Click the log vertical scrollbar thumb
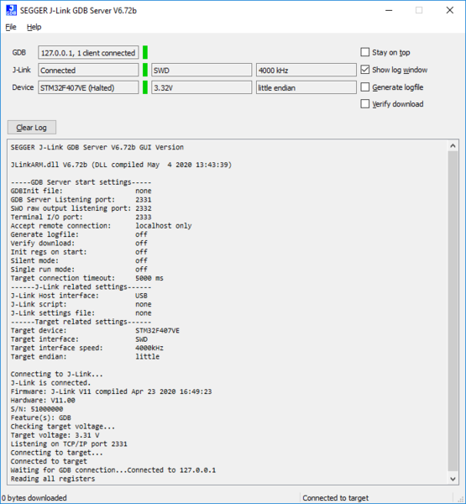The image size is (466, 504). (x=453, y=312)
